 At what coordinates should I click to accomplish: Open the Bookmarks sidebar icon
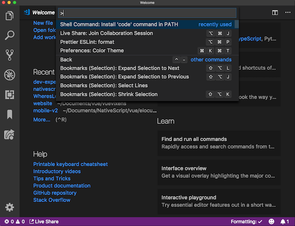[x=9, y=114]
